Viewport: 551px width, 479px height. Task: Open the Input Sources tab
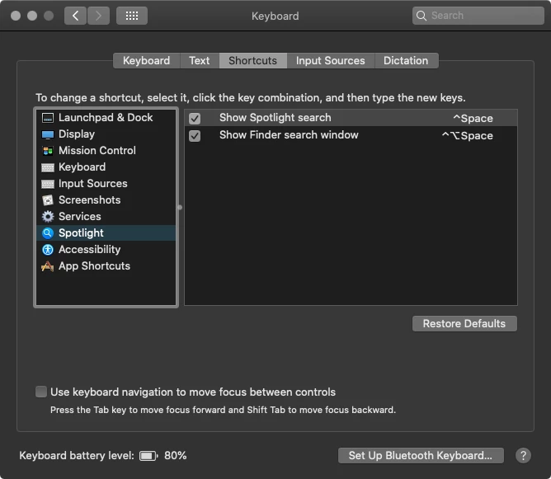[x=331, y=61]
